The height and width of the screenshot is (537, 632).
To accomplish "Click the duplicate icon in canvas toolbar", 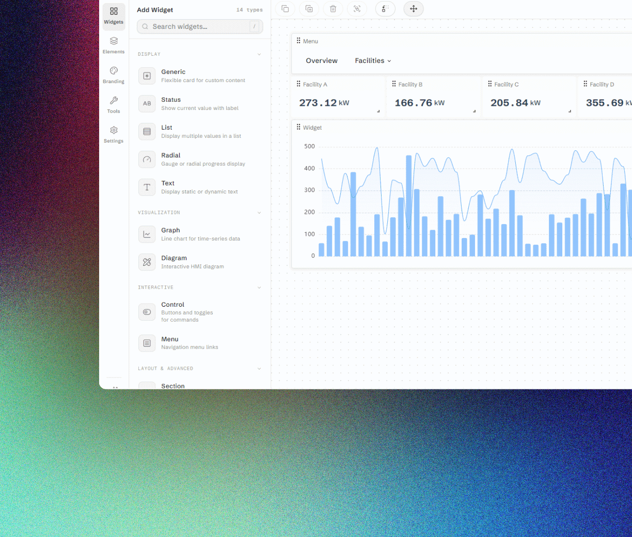I will tap(309, 9).
